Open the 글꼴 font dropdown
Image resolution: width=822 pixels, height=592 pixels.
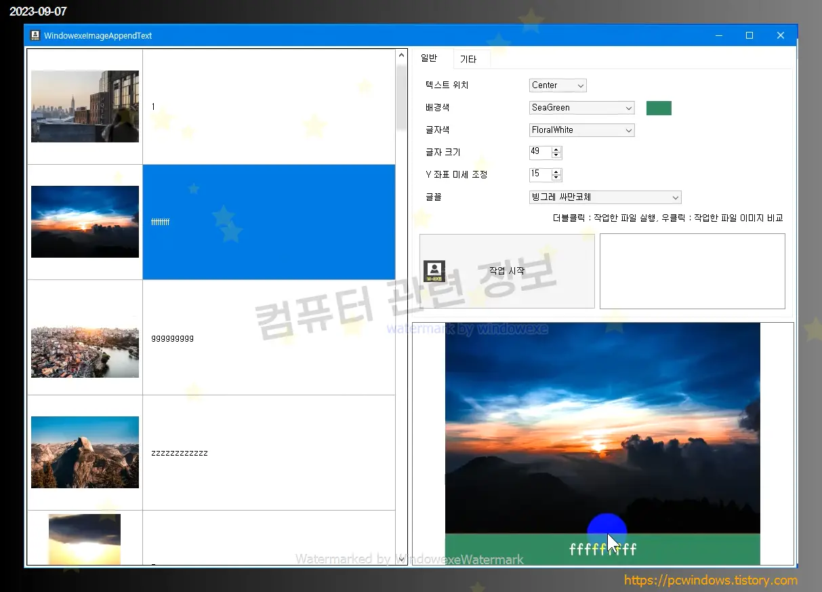coord(605,197)
